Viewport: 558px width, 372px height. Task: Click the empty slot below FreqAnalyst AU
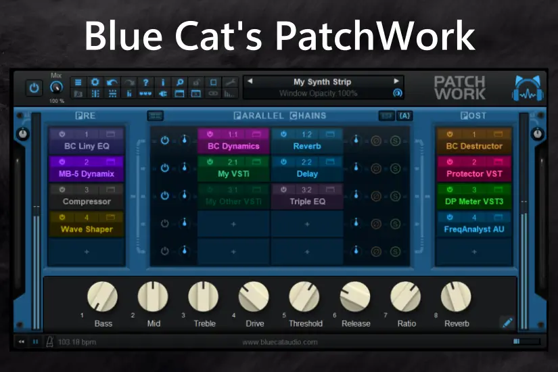click(x=474, y=251)
